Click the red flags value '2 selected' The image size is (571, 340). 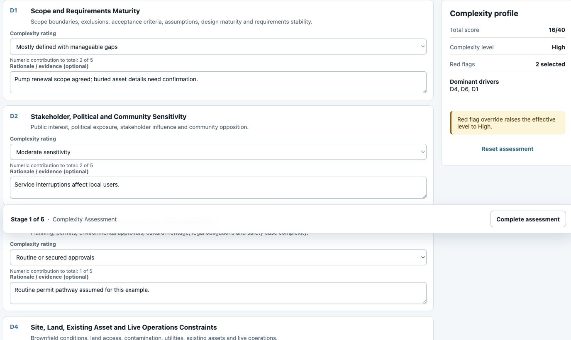[550, 64]
